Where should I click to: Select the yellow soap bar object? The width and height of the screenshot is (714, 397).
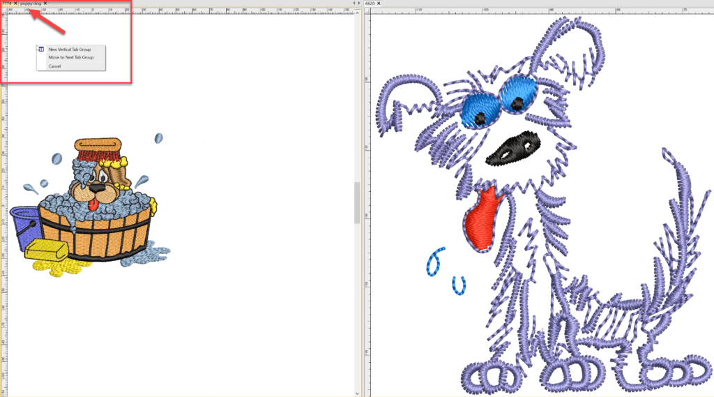pyautogui.click(x=47, y=250)
